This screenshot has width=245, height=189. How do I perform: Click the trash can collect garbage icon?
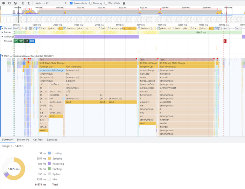[124, 3]
